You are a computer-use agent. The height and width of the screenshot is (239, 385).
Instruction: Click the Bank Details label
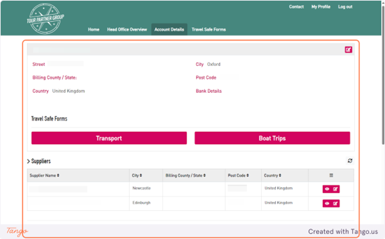[209, 91]
